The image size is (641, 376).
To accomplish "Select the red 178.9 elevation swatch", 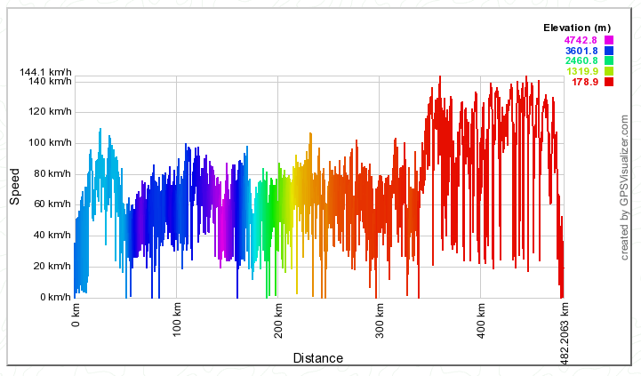I will click(609, 83).
